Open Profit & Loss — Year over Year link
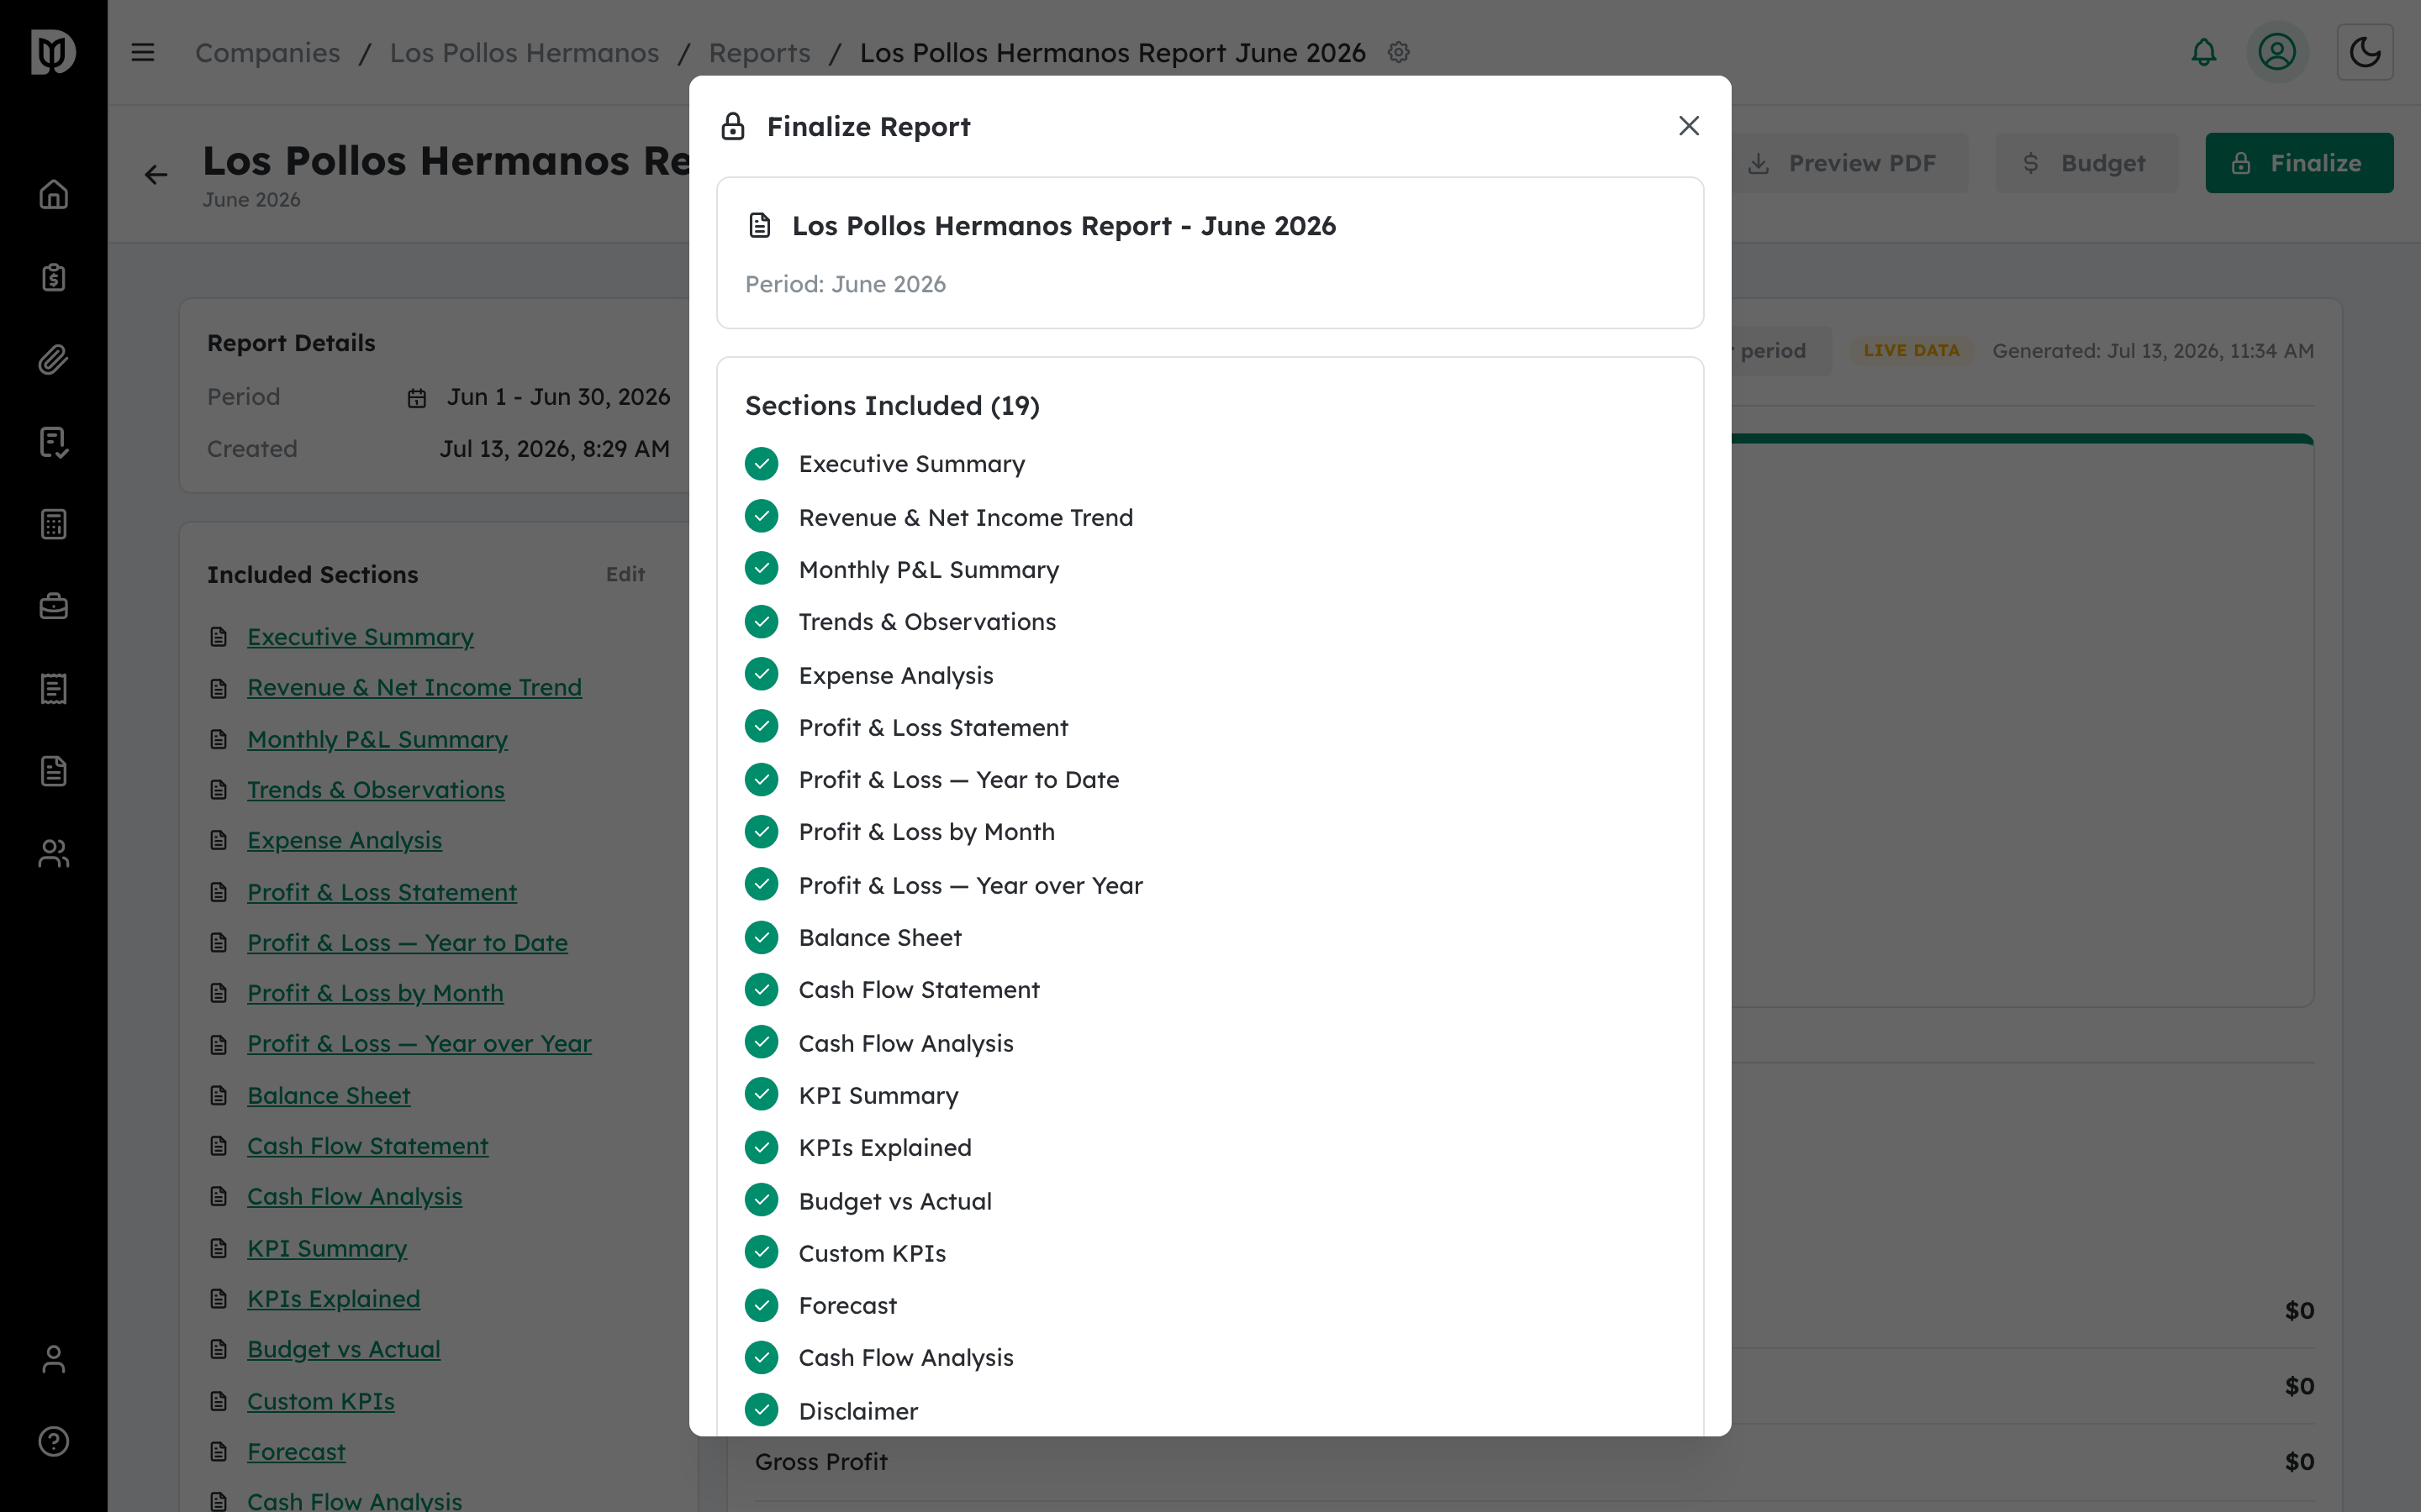This screenshot has width=2421, height=1512. coord(419,1043)
